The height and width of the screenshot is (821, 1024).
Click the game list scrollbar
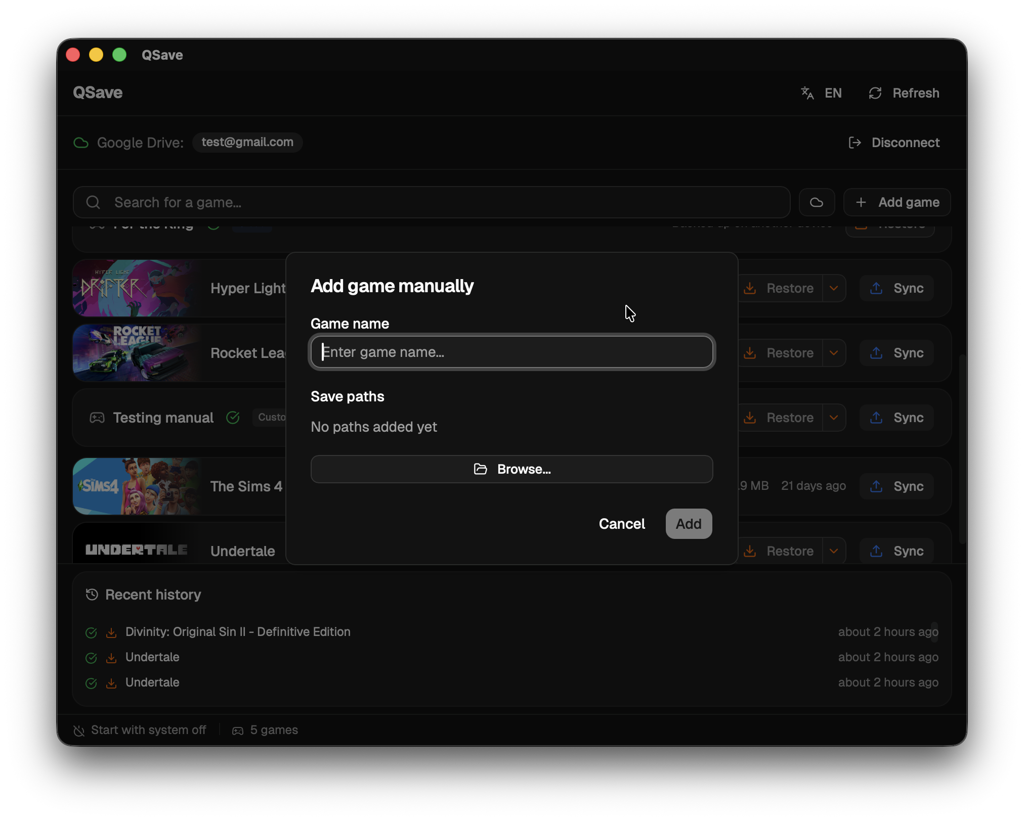click(x=963, y=449)
